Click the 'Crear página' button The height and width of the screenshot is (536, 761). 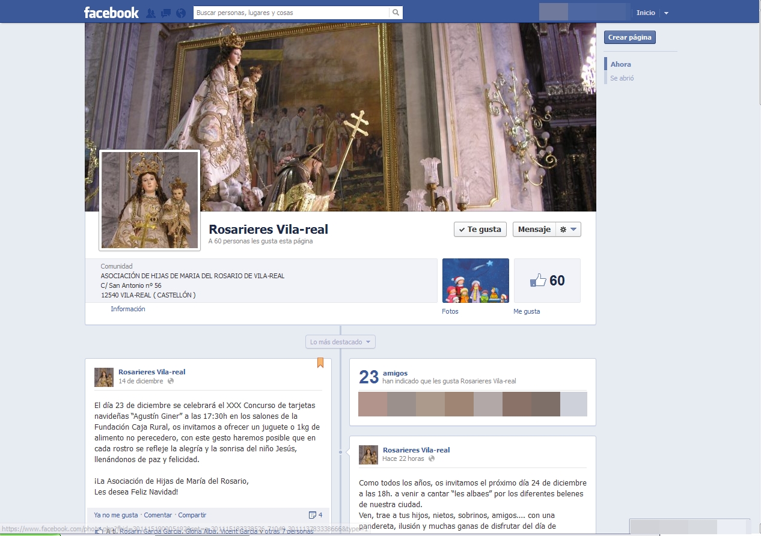point(629,37)
